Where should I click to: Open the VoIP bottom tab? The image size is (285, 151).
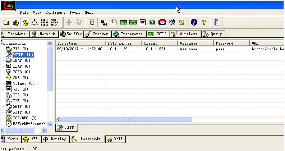tap(115, 139)
